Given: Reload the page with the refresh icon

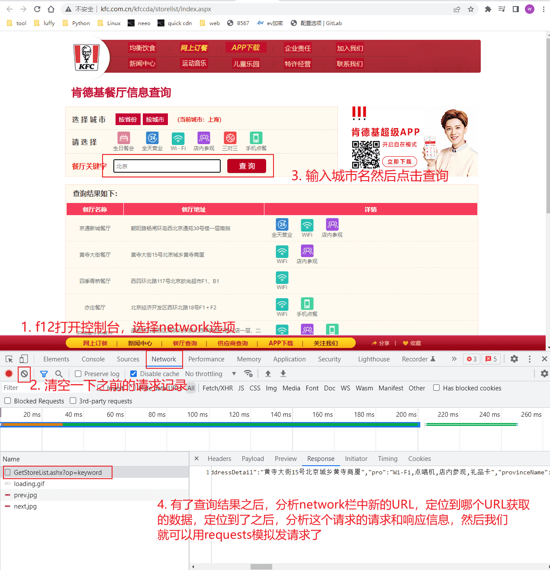Looking at the screenshot, I should coord(37,9).
